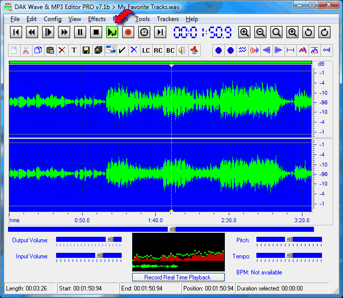343x298 pixels.
Task: Click the horizontal line silence icon
Action: pyautogui.click(x=290, y=50)
